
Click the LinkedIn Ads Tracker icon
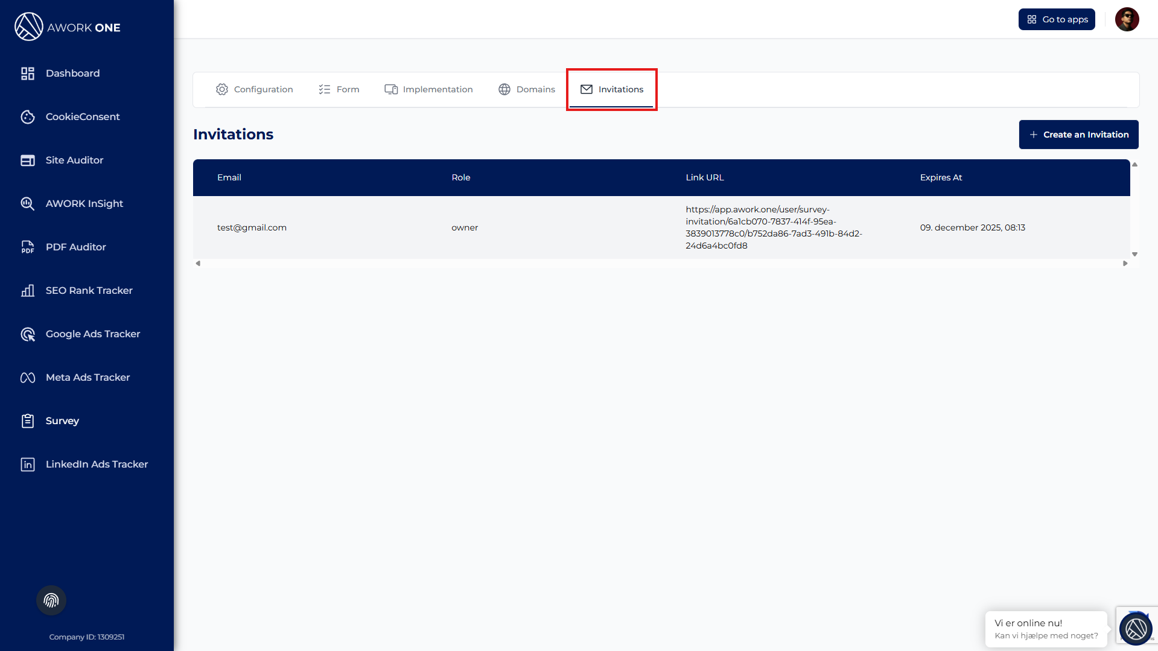(28, 465)
